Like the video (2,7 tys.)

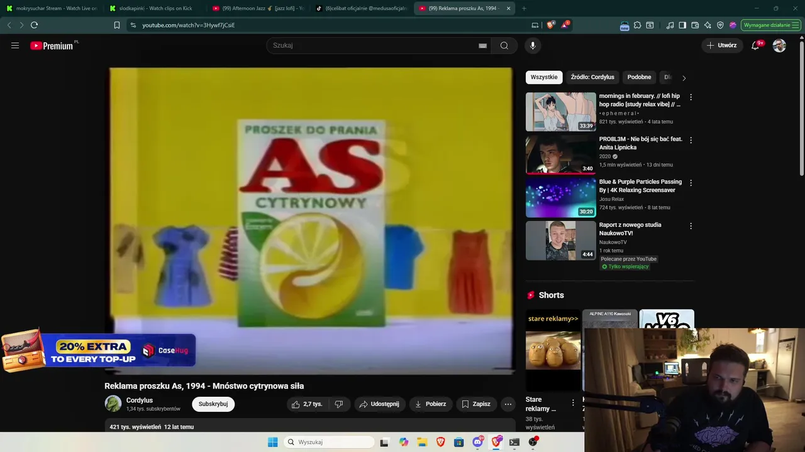(306, 404)
